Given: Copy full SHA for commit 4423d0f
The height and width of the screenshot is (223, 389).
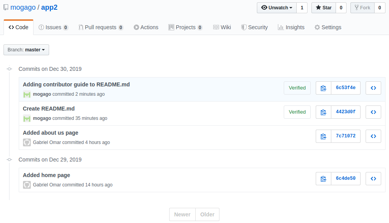Looking at the screenshot, I should click(x=323, y=112).
